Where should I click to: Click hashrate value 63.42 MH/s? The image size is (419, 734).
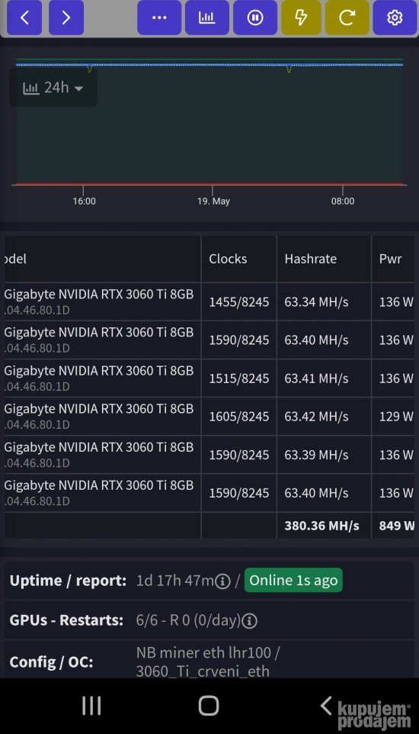[x=317, y=417]
